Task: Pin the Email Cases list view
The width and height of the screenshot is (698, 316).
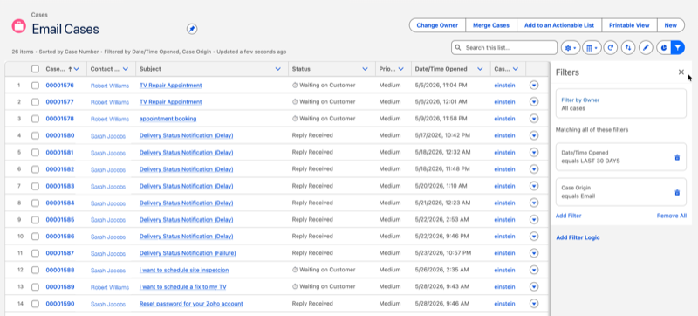Action: (192, 29)
